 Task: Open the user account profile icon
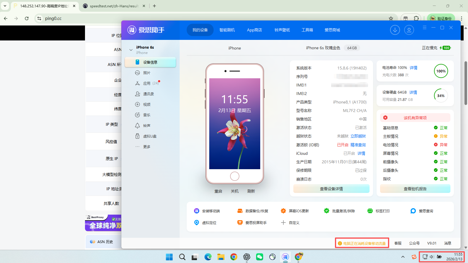pos(409,30)
